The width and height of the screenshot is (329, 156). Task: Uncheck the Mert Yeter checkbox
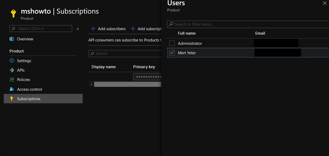click(x=172, y=53)
